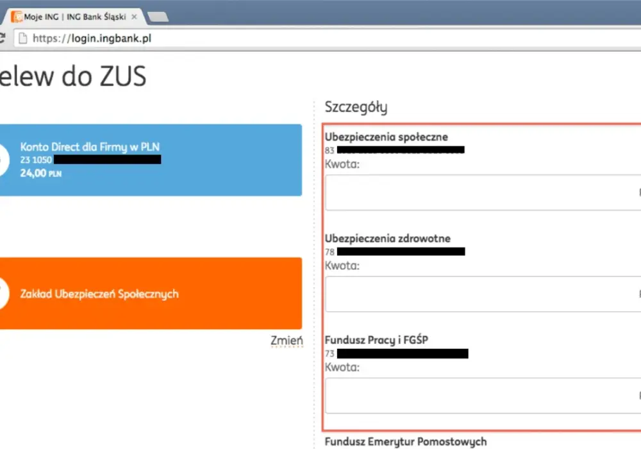
Task: Click the ING favicon on the tab
Action: coord(17,17)
